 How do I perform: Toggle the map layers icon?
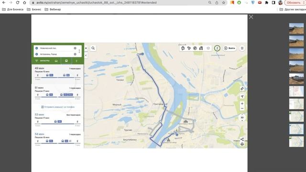click(x=208, y=48)
